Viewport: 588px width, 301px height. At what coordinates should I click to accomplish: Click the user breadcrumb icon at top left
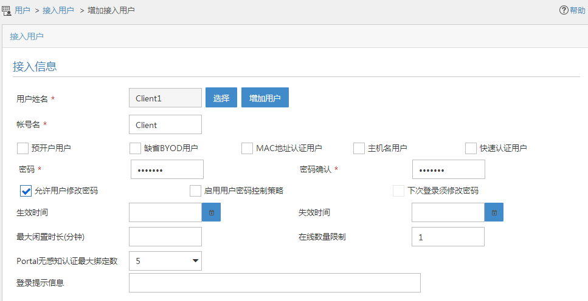pos(7,10)
